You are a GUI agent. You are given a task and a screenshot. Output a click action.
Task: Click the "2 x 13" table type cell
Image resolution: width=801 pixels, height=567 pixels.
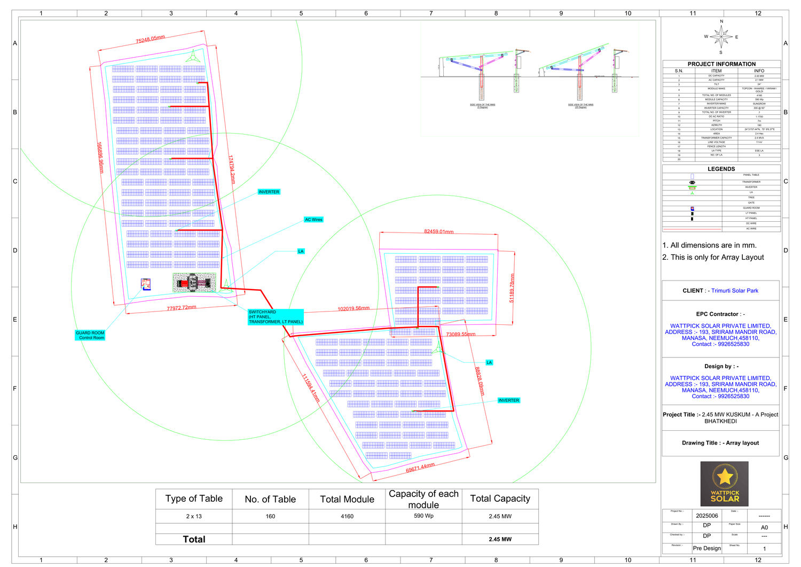(x=194, y=516)
